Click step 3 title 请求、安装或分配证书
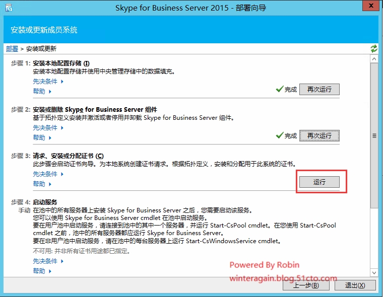383x297 pixels. (68, 156)
